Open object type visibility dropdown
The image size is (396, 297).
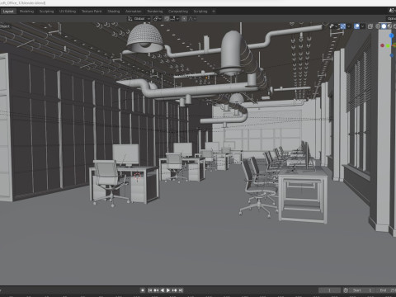point(333,26)
